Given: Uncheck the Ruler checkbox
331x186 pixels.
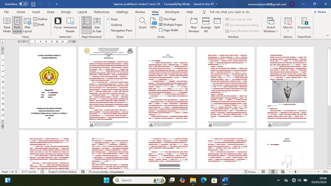Looking at the screenshot, I should click(x=108, y=19).
